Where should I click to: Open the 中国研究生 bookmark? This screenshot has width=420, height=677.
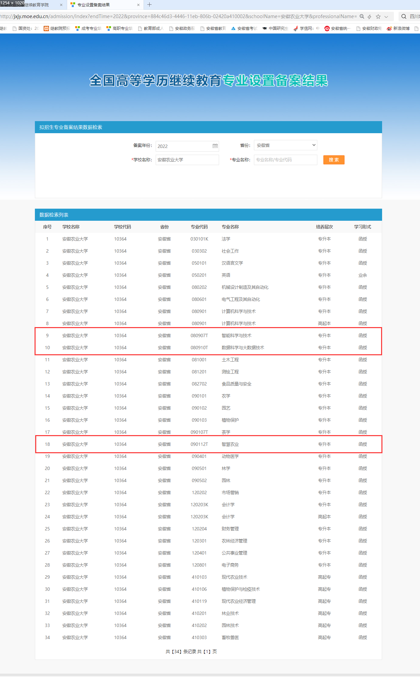click(275, 29)
